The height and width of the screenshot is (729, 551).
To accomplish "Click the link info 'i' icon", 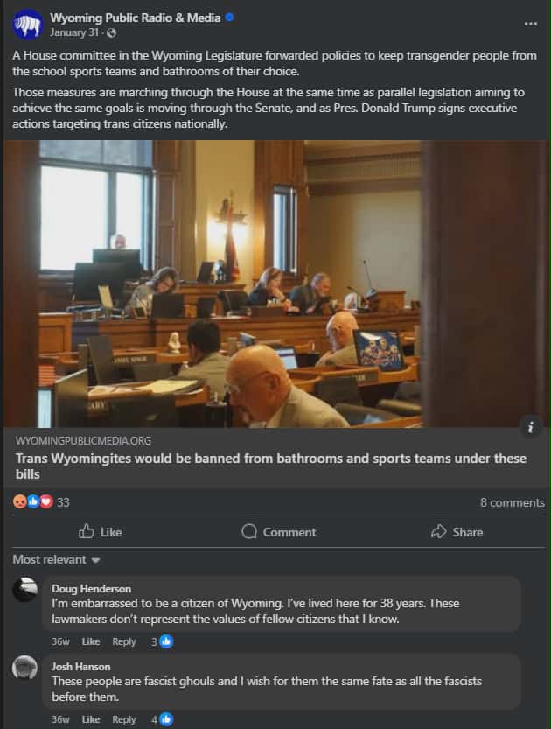I will tap(531, 427).
